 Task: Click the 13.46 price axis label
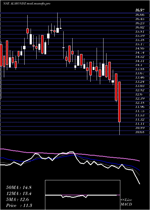tap(140, 77)
